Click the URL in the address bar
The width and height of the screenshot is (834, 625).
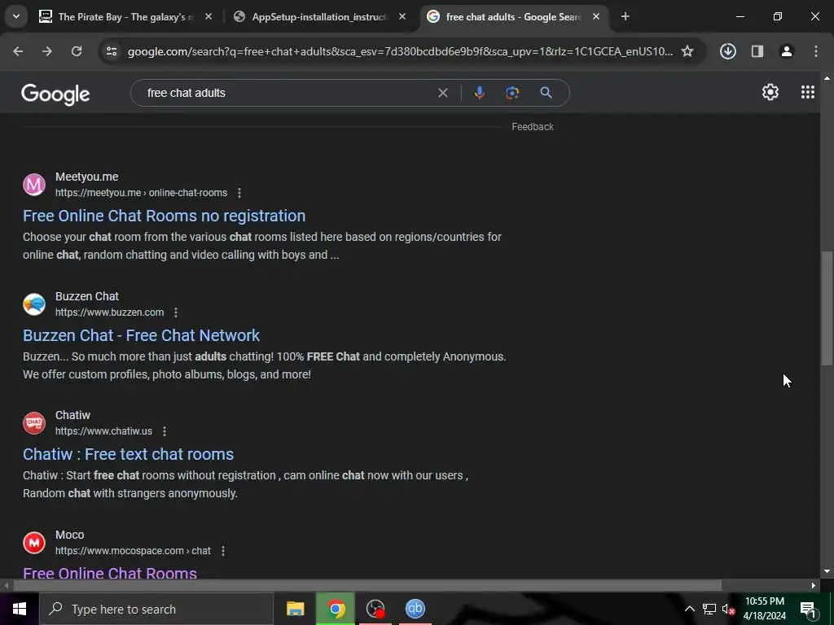point(400,51)
